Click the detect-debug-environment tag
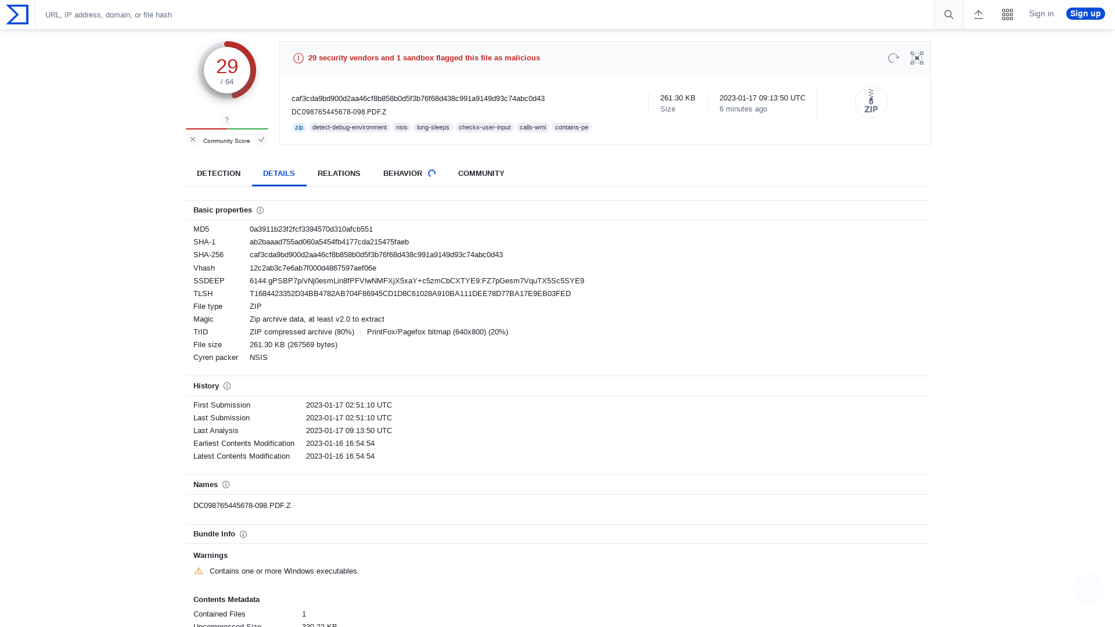This screenshot has width=1115, height=627. (x=350, y=128)
